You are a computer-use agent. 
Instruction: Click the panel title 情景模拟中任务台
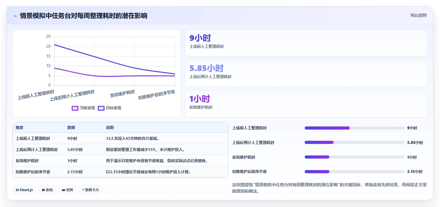click(x=83, y=16)
